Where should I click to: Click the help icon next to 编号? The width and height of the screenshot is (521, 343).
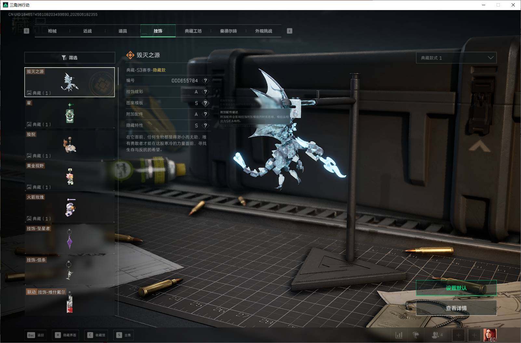[205, 81]
